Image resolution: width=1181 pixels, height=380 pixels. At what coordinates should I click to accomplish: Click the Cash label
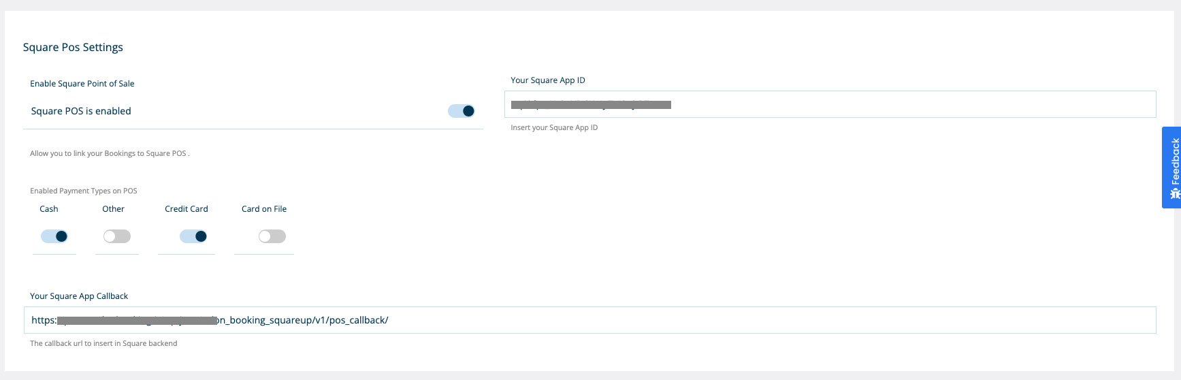49,209
